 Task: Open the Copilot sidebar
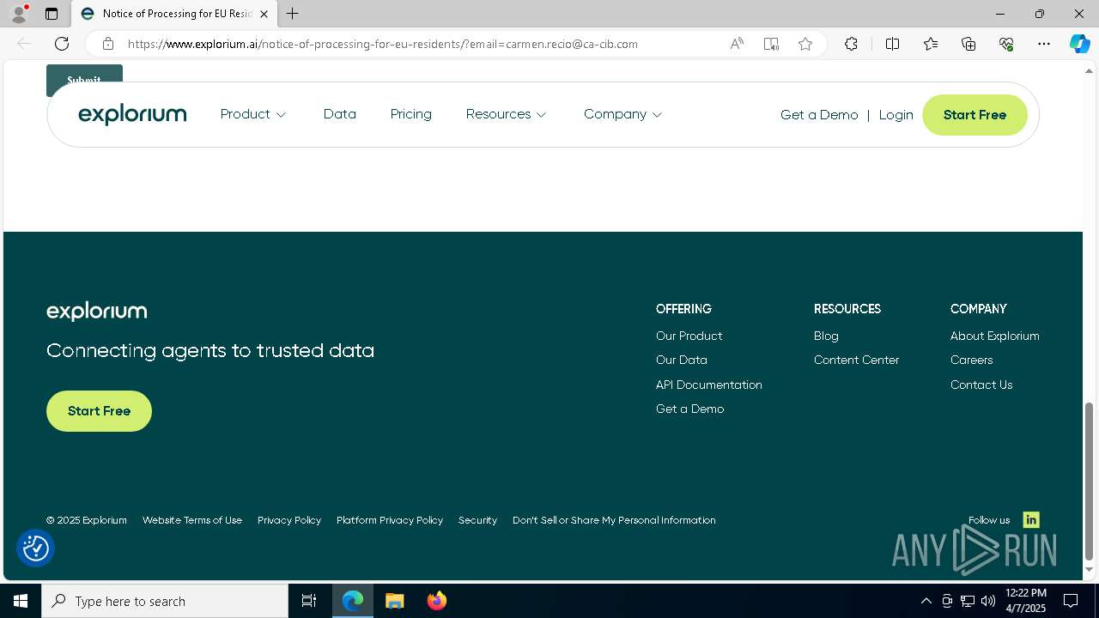click(x=1079, y=44)
